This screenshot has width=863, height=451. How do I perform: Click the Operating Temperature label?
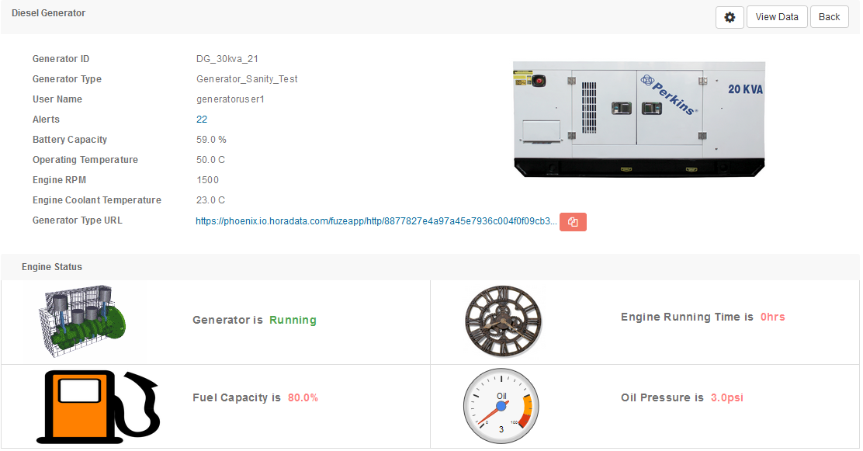tap(85, 160)
